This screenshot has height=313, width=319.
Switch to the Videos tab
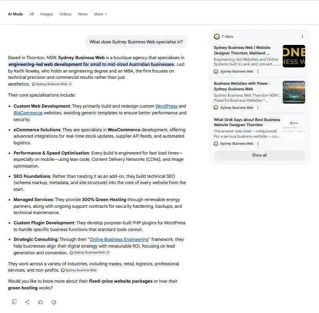pos(65,14)
